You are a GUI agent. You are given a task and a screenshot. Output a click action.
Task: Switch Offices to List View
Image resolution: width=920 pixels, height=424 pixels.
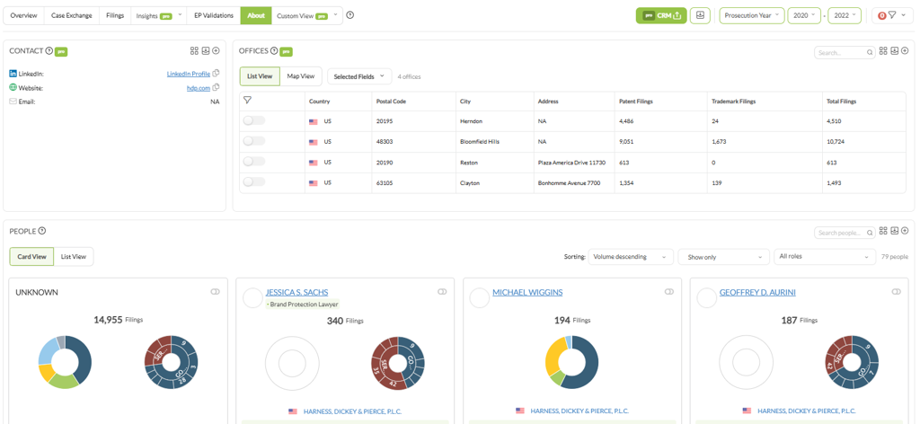(x=260, y=76)
